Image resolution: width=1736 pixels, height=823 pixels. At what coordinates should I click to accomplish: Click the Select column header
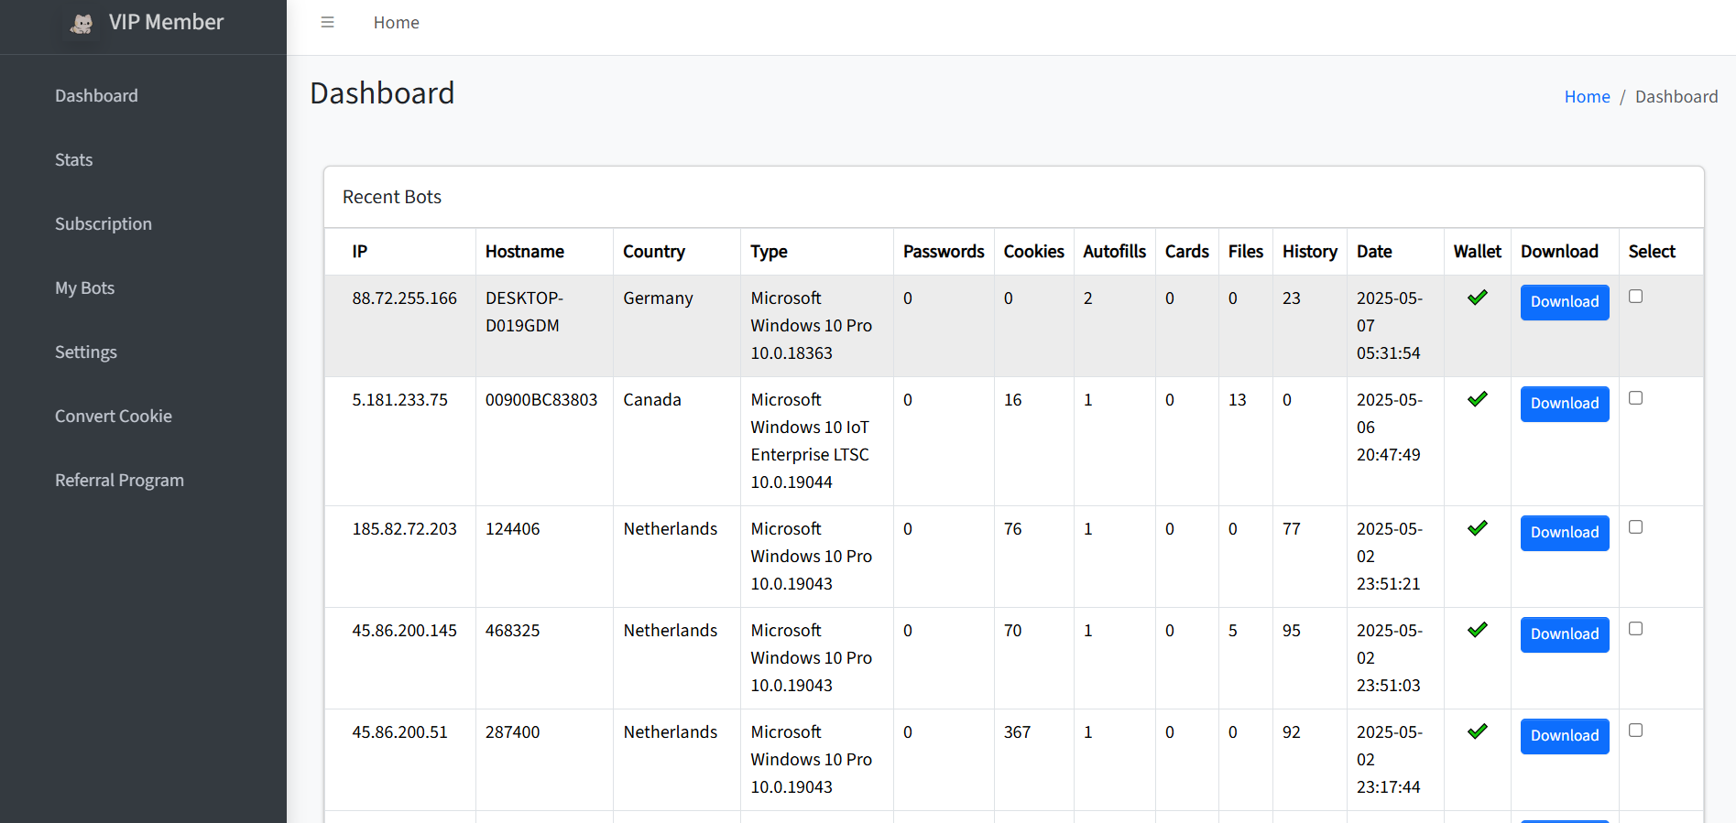click(1652, 252)
